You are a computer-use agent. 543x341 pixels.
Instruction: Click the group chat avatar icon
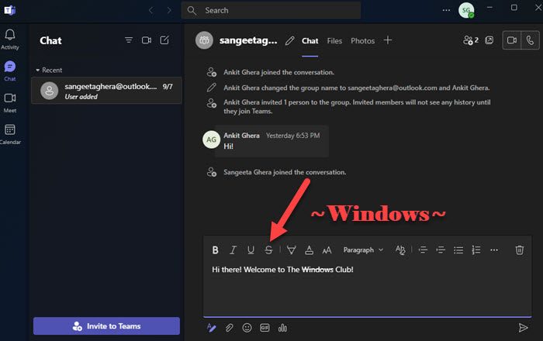pos(204,40)
